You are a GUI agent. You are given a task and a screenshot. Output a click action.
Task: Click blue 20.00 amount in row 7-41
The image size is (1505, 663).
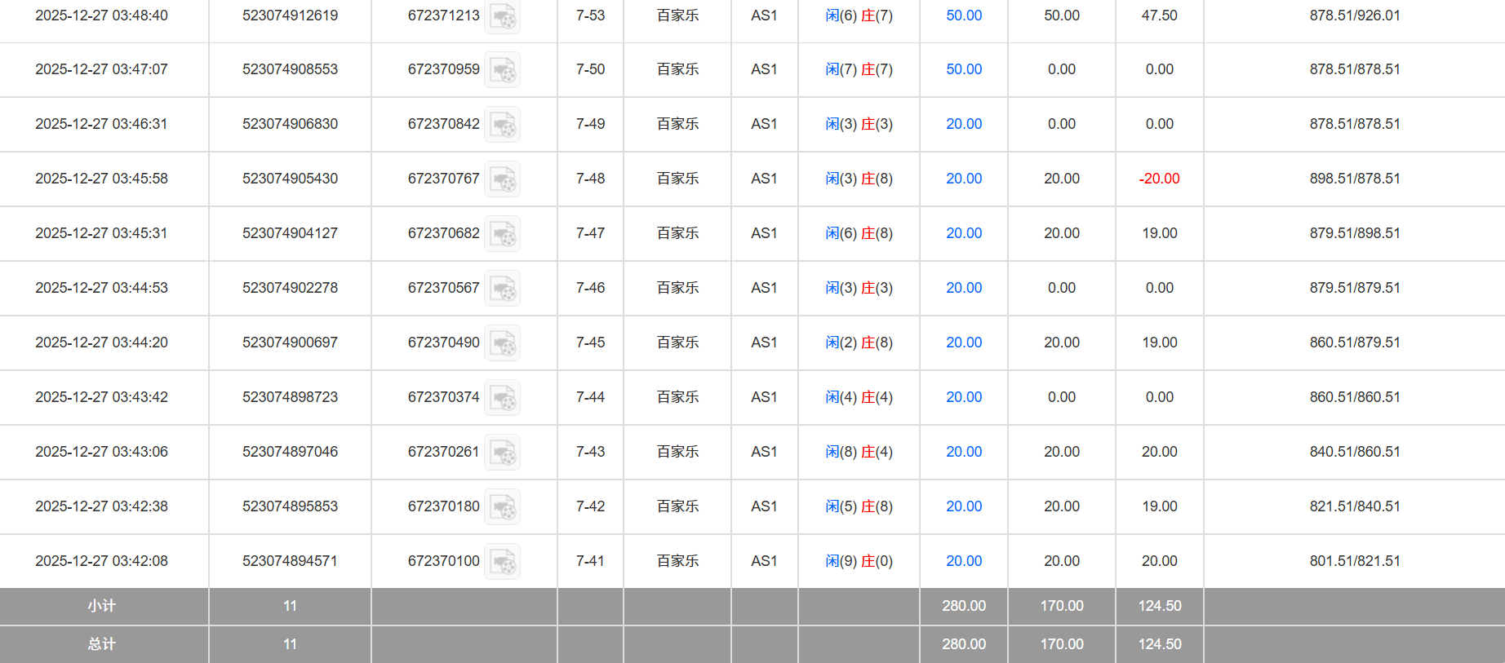[x=963, y=561]
